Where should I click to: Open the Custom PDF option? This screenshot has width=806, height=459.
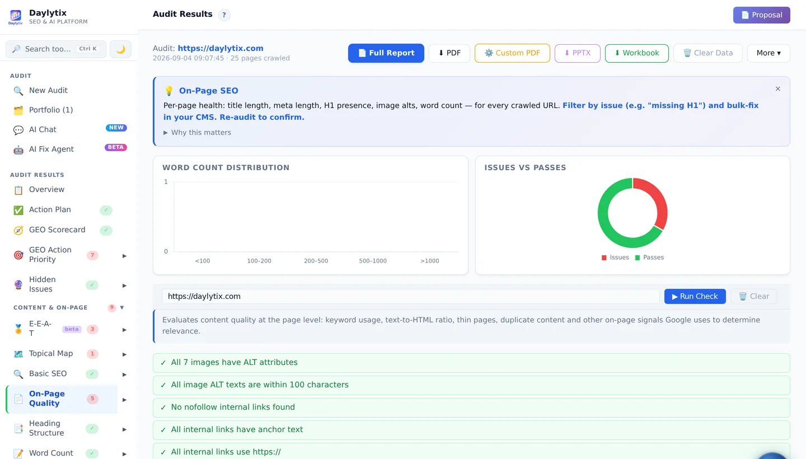(512, 53)
